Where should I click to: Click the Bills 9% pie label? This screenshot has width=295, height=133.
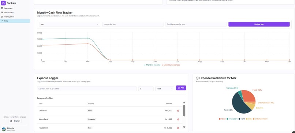click(259, 108)
